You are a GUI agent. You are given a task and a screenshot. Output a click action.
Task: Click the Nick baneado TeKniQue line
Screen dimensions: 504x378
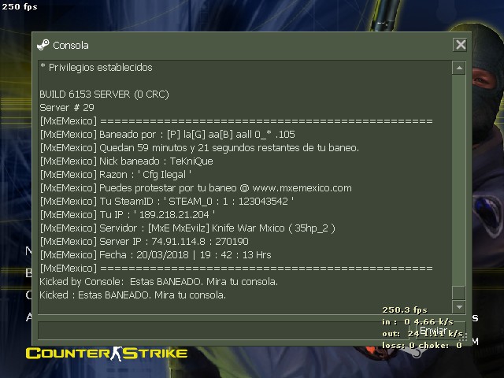point(126,161)
